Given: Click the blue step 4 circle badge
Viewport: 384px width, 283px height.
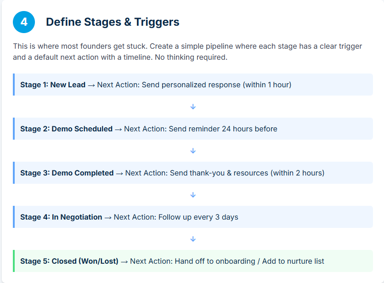Looking at the screenshot, I should pyautogui.click(x=24, y=22).
